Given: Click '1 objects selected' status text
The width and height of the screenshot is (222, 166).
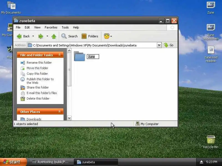Looking at the screenshot, I should [x=26, y=124].
